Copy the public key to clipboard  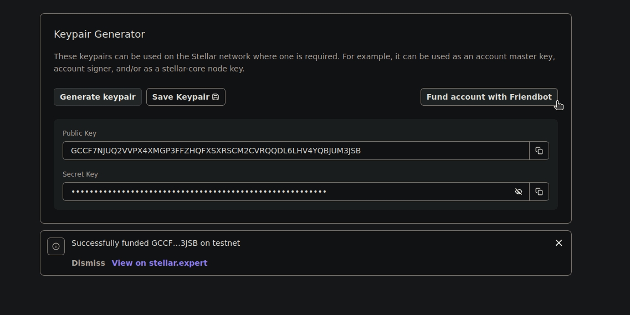pyautogui.click(x=539, y=151)
